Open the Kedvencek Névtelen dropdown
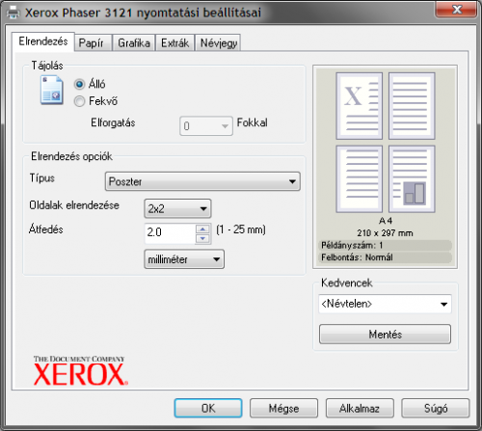This screenshot has height=431, width=482. click(x=385, y=304)
